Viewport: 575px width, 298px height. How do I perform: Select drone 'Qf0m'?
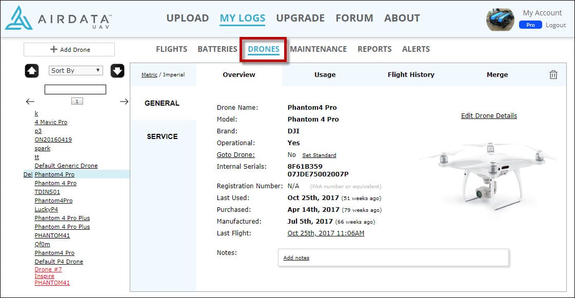point(42,244)
